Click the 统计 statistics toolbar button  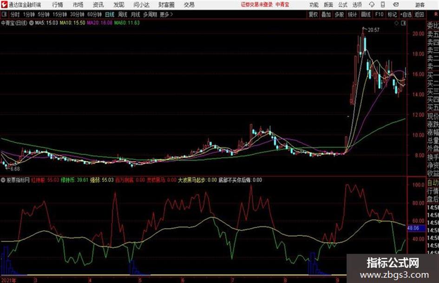(x=352, y=14)
